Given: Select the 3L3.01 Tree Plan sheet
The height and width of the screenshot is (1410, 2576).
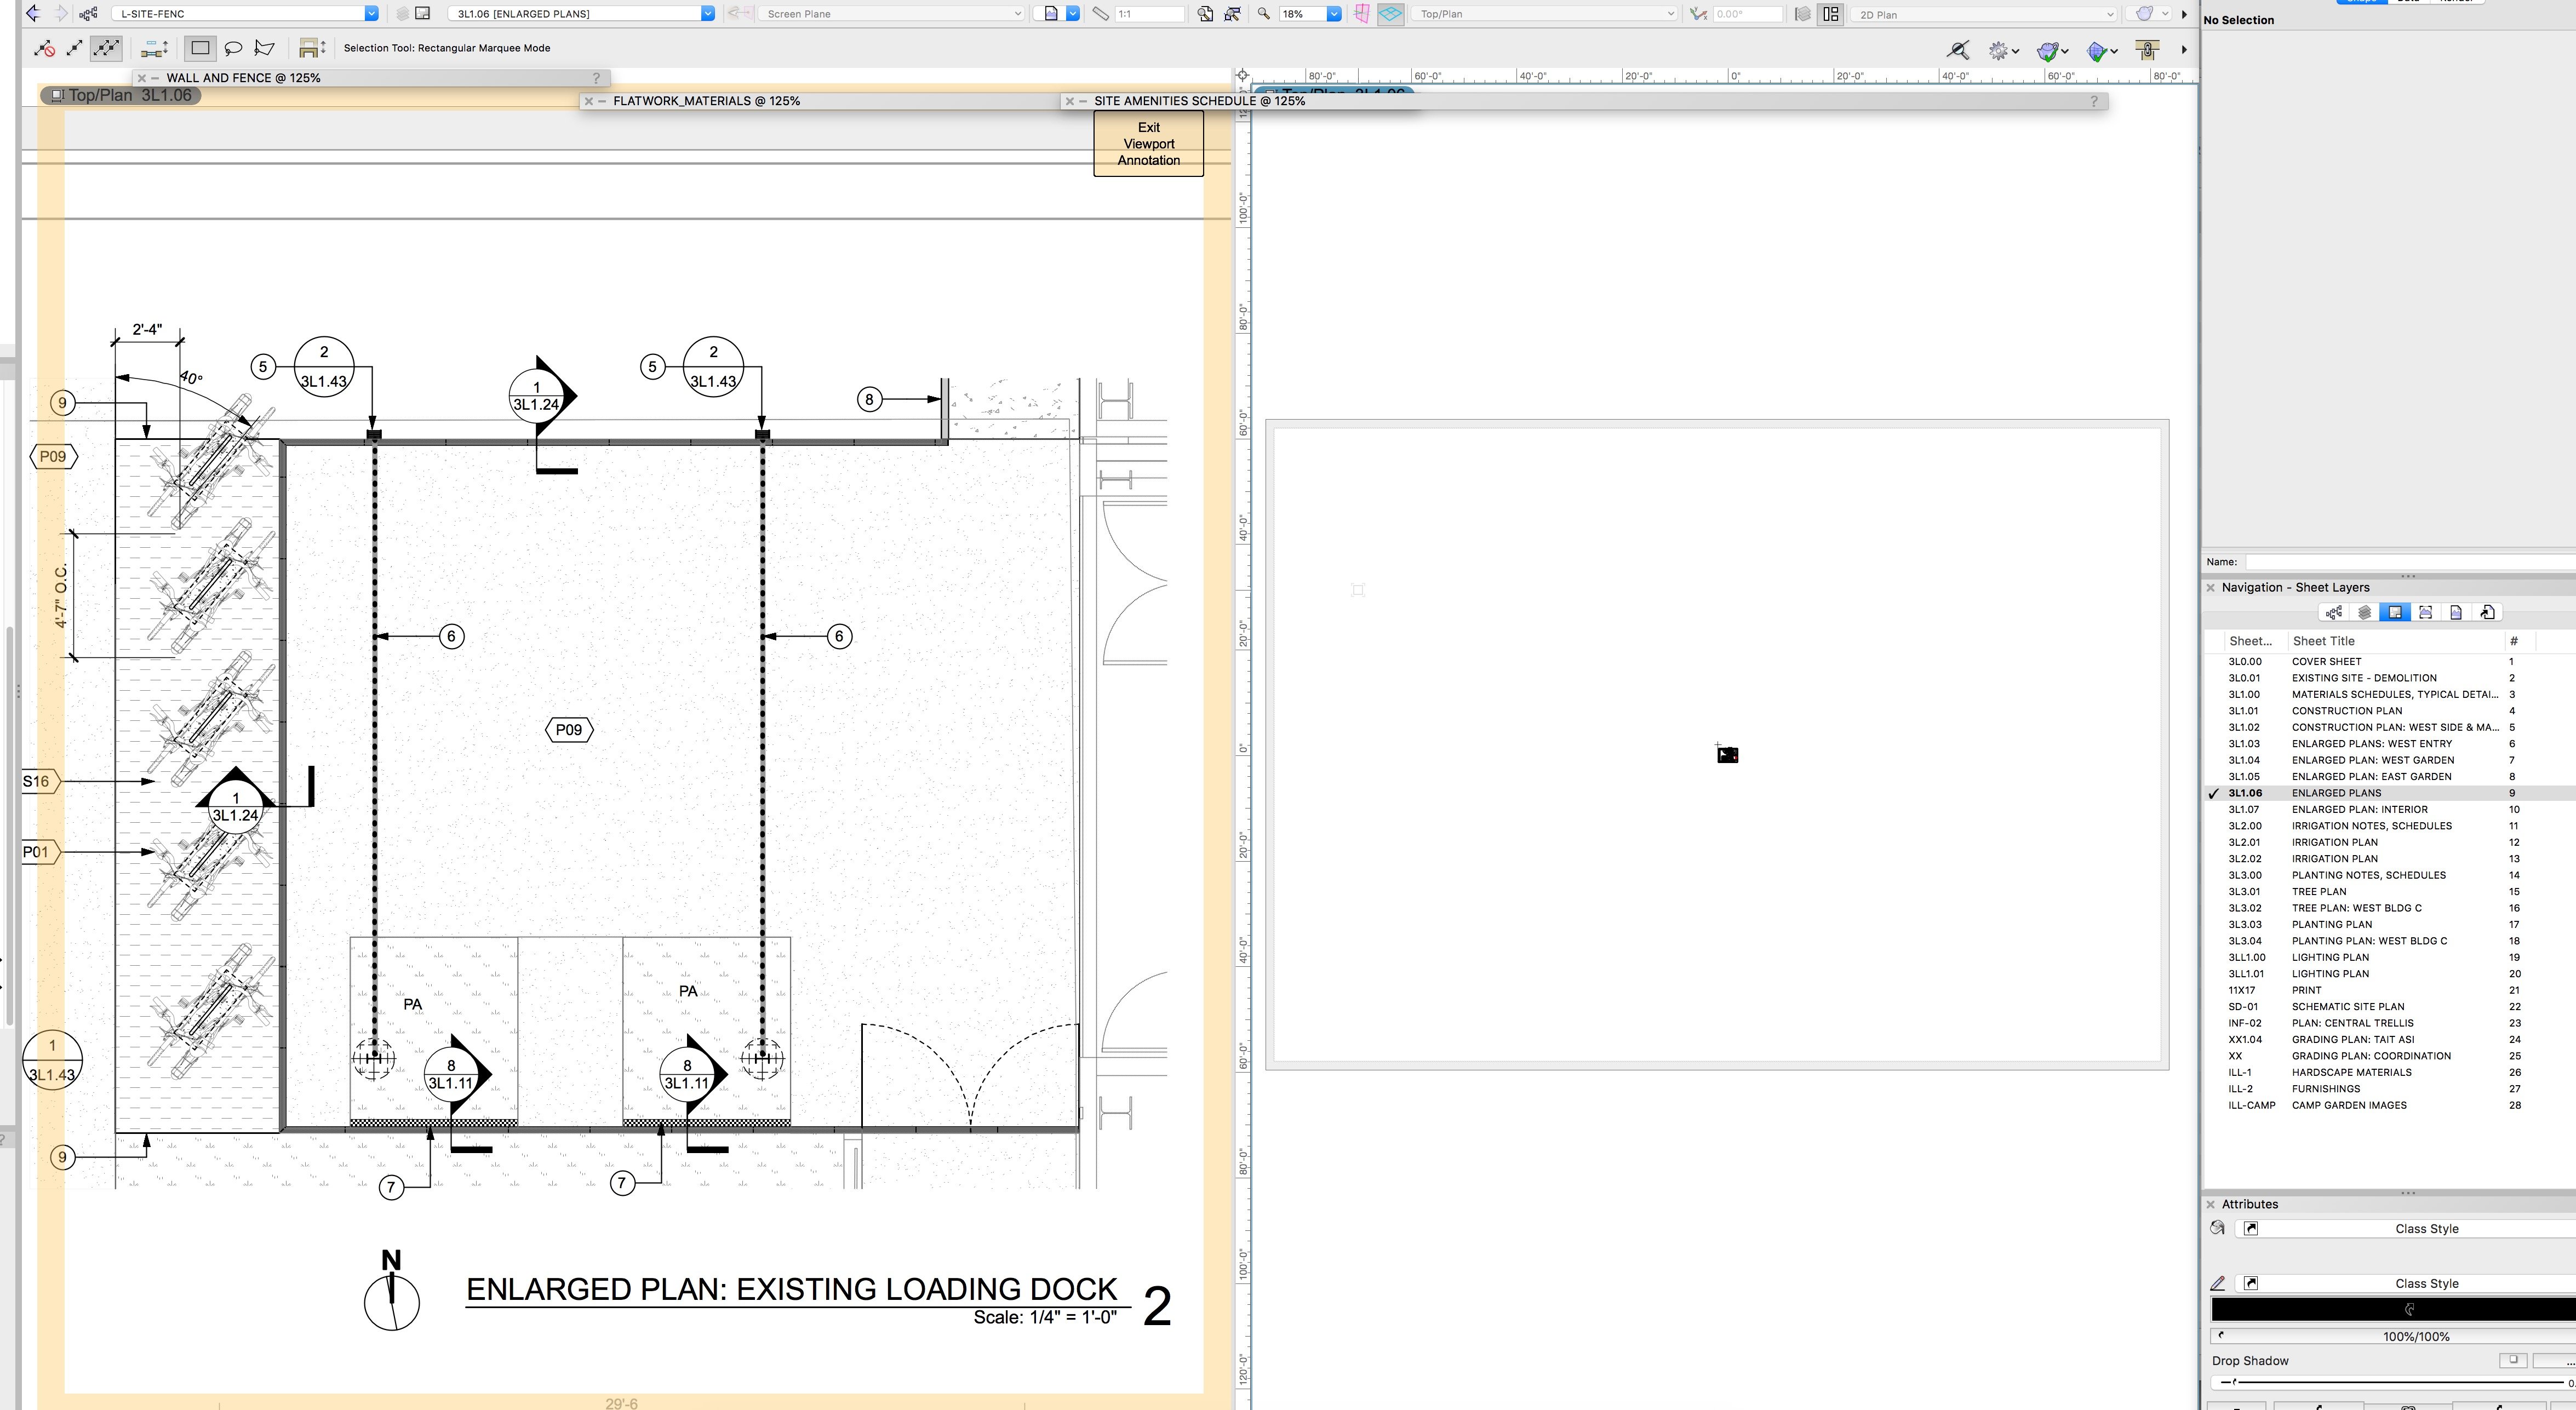Looking at the screenshot, I should coord(2319,892).
